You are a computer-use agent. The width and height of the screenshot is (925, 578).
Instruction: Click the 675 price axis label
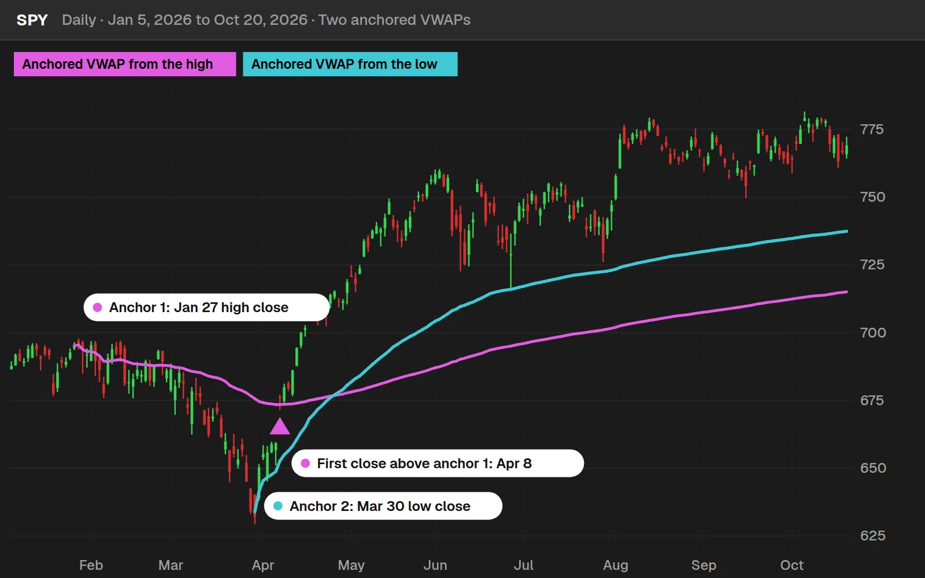pos(872,401)
